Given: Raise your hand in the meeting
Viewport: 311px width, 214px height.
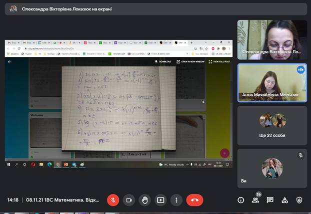Looking at the screenshot, I should [144, 200].
